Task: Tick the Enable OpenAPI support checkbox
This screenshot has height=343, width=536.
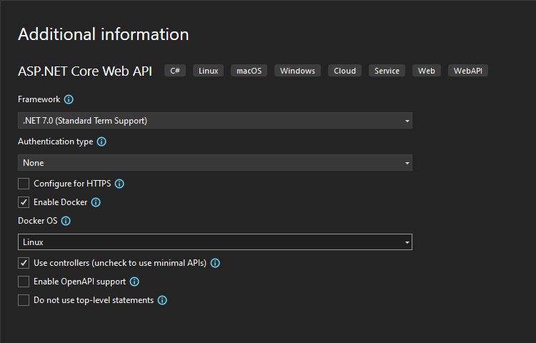Action: 24,282
